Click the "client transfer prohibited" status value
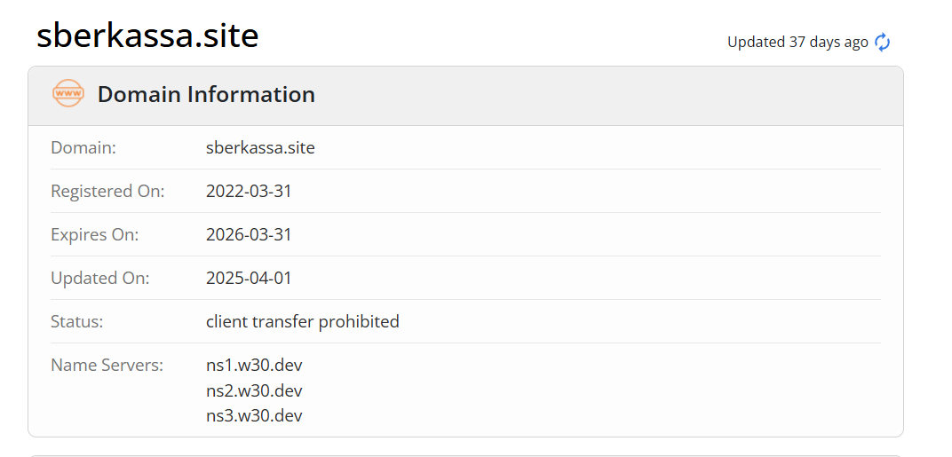 pos(303,321)
